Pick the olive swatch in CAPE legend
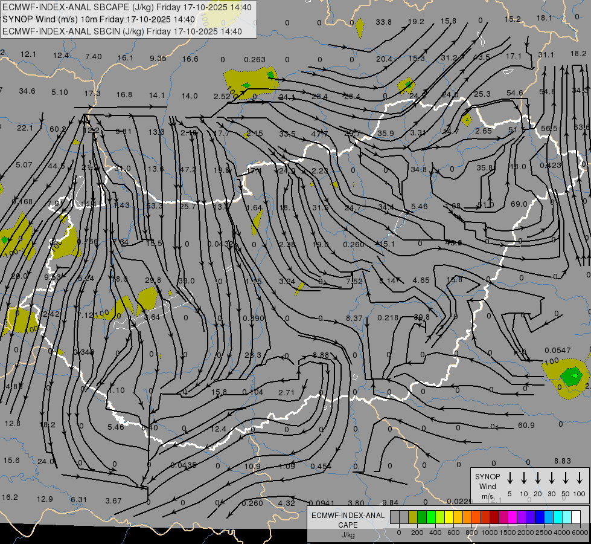This screenshot has height=544, width=591. tap(413, 517)
